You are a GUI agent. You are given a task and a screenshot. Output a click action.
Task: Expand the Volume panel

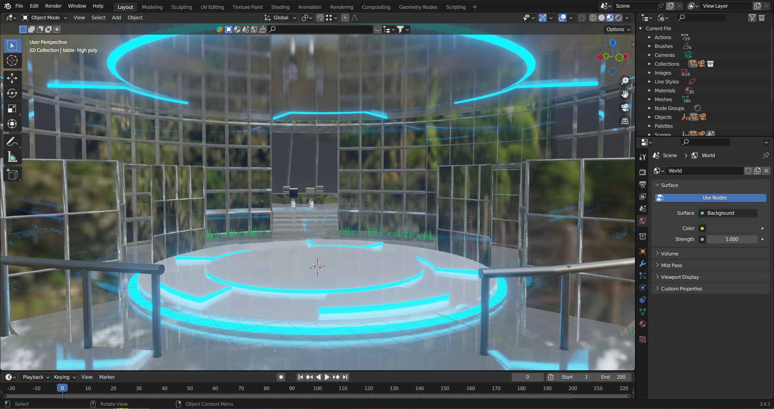click(x=670, y=253)
